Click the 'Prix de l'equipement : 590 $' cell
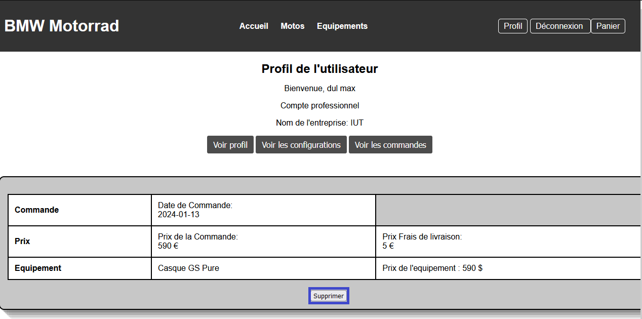This screenshot has width=642, height=319. pyautogui.click(x=508, y=268)
